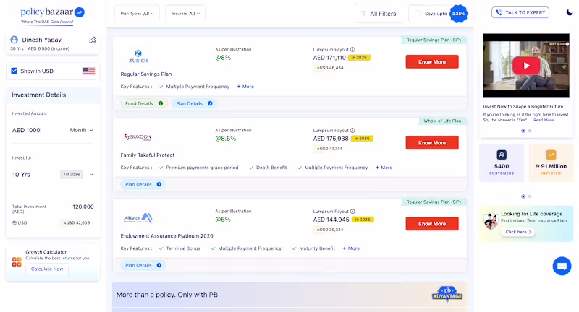Click the Growth Calculator grid icon
The height and width of the screenshot is (312, 579).
(x=17, y=261)
